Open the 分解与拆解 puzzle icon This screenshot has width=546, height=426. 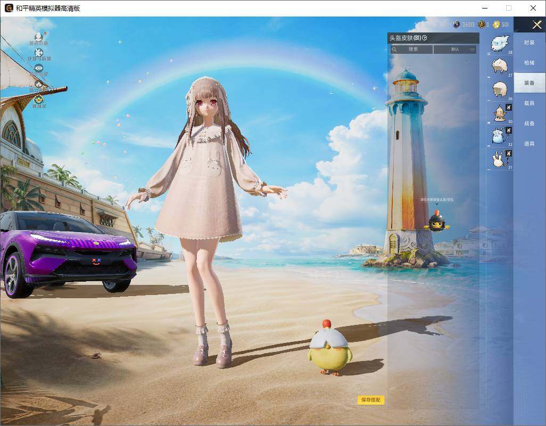coord(39,53)
